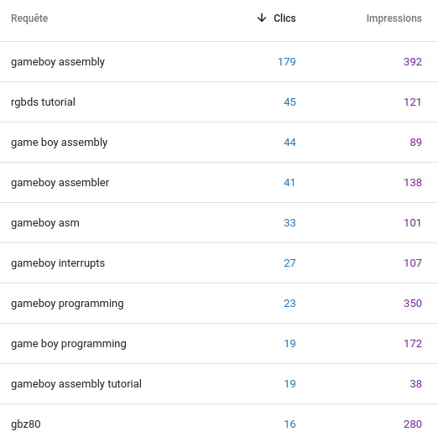438x442 pixels.
Task: Select the 'gbz80' query row
Action: point(219,424)
